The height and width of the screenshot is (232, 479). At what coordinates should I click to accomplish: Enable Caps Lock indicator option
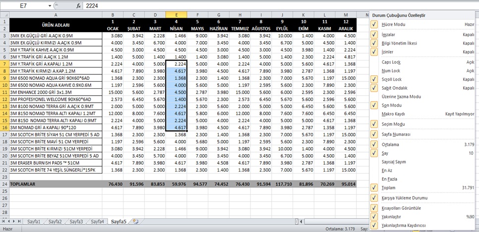(423, 62)
